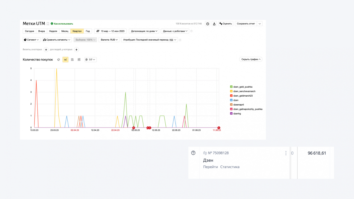
Task: Click the export/share report icon
Action: click(214, 24)
